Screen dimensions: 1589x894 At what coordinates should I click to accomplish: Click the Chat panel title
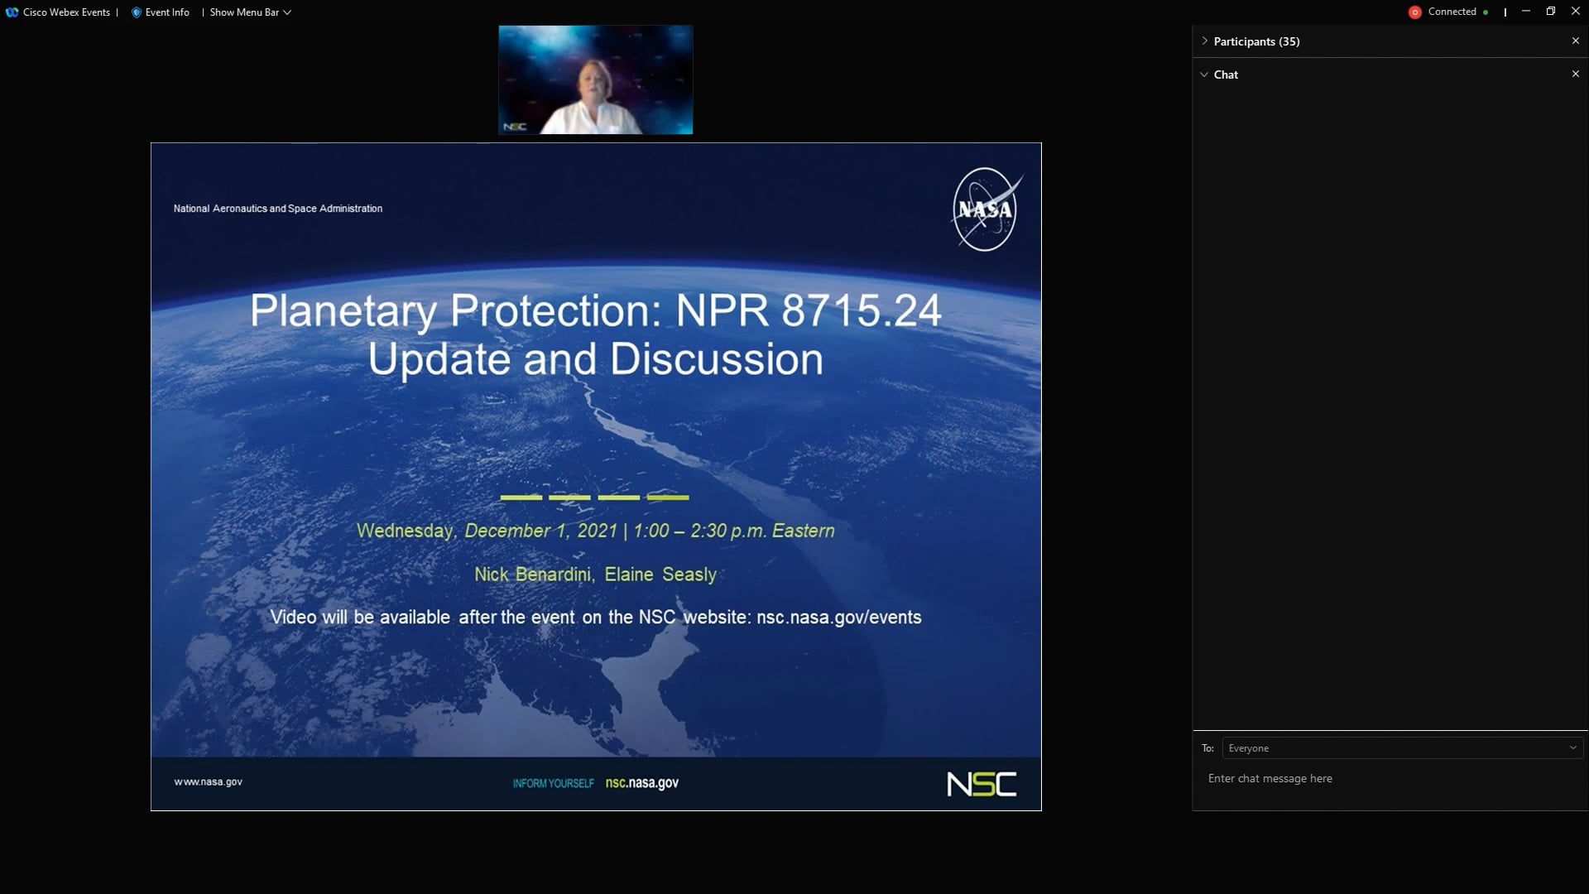1226,74
